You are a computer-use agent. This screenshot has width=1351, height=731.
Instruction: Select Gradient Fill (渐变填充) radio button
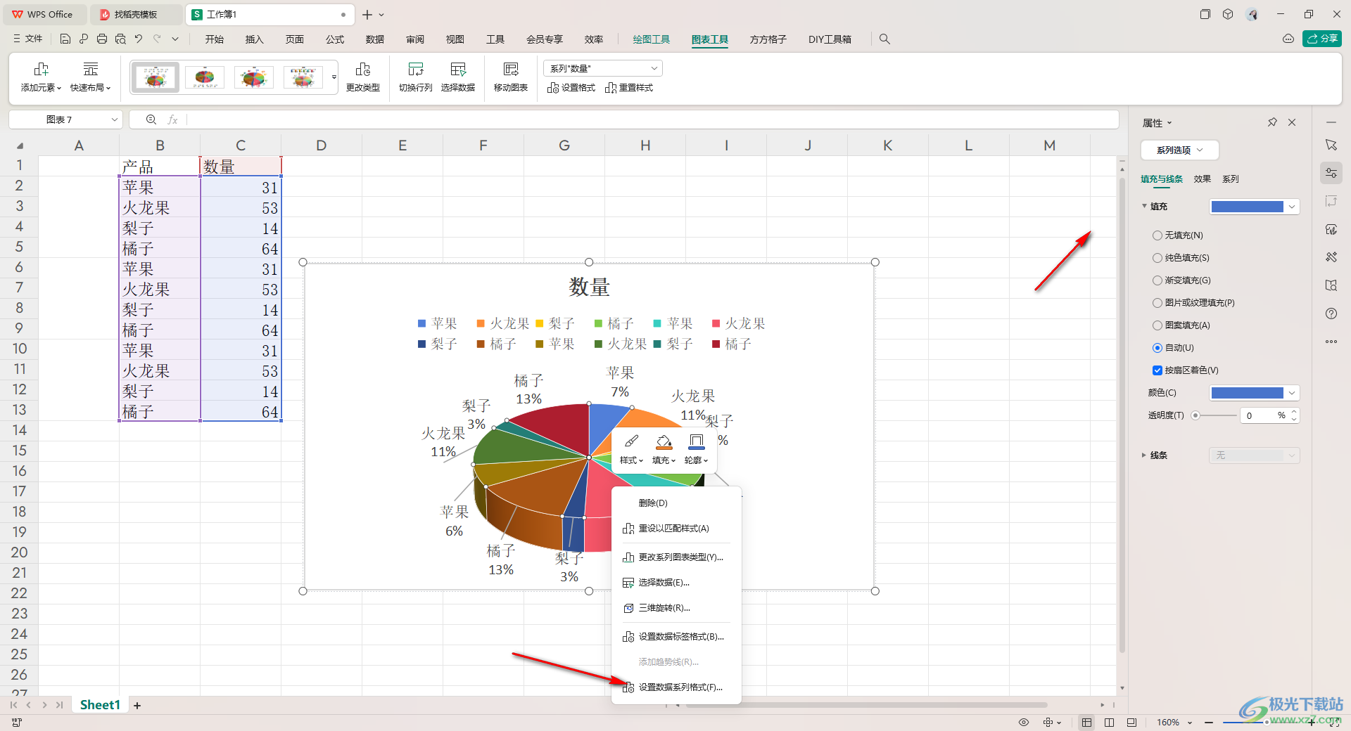tap(1157, 280)
